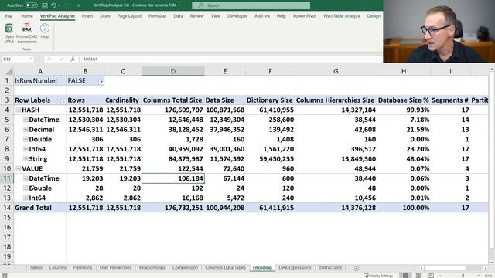Select the 59,450,235 Dictionary Size cell
This screenshot has height=278, width=495.
[x=270, y=158]
